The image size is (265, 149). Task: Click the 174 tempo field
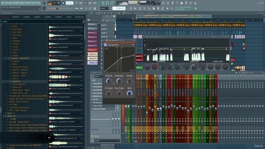coord(69,3)
